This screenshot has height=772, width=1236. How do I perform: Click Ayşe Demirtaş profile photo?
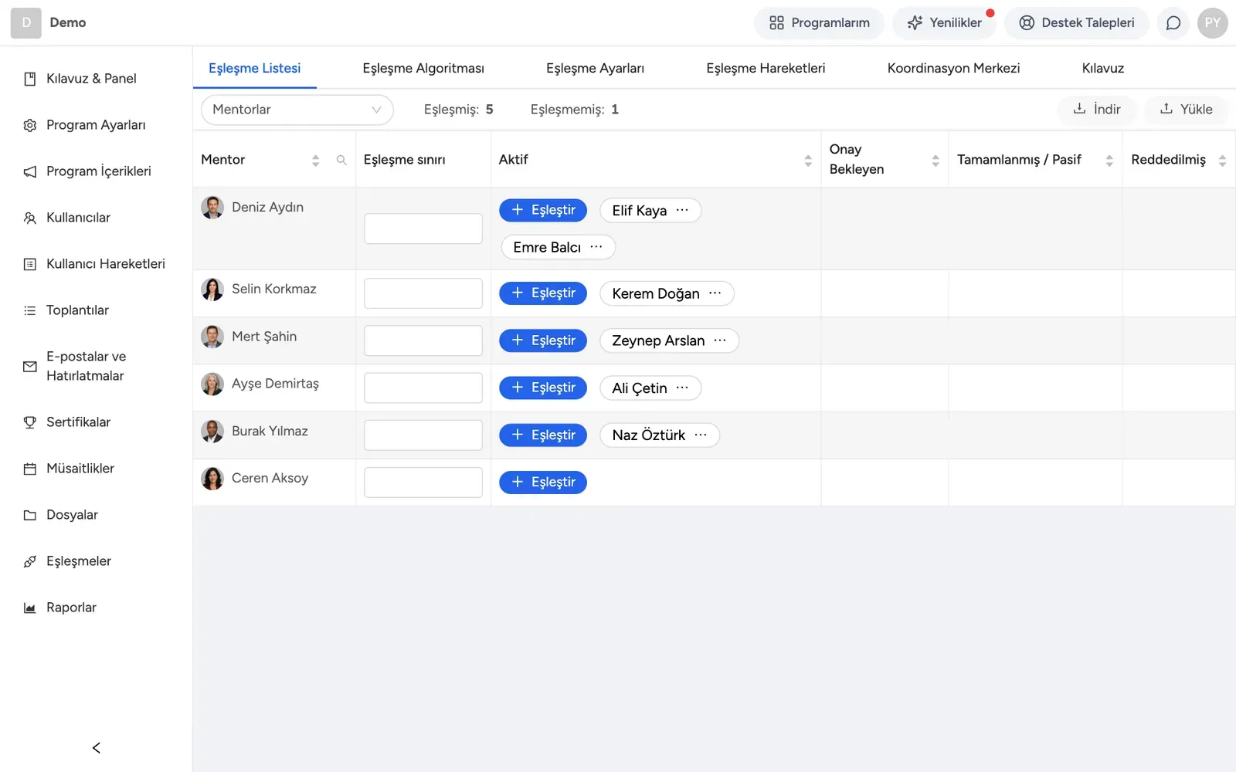point(212,384)
